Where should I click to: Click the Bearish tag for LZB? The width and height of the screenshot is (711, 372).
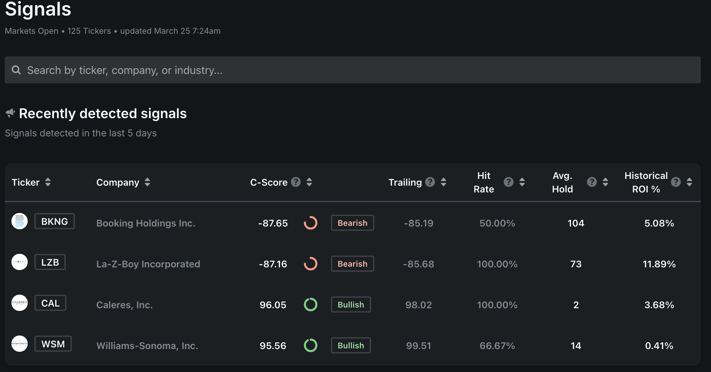[352, 264]
